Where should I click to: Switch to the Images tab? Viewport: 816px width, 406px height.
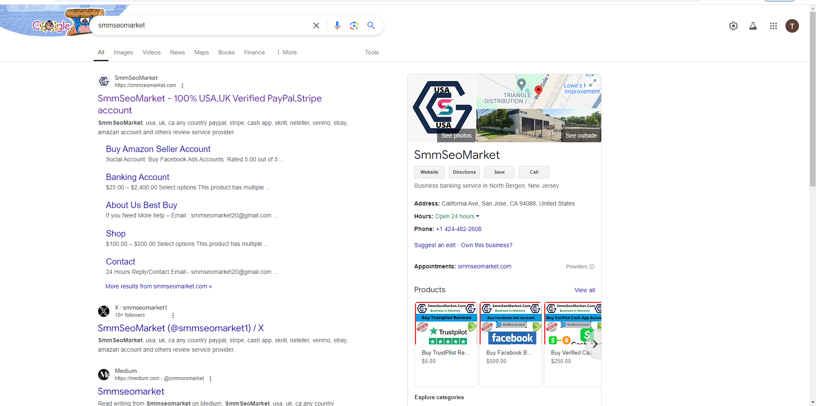123,52
